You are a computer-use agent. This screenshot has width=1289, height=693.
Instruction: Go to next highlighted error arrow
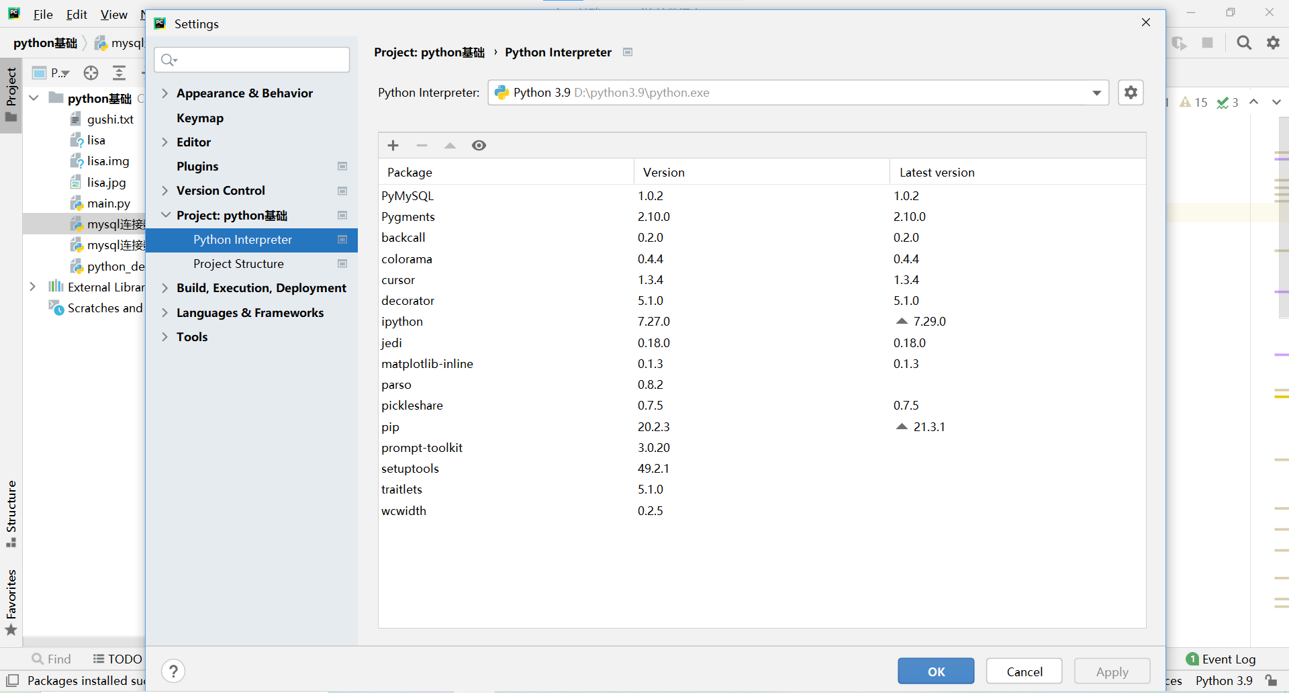point(1276,102)
